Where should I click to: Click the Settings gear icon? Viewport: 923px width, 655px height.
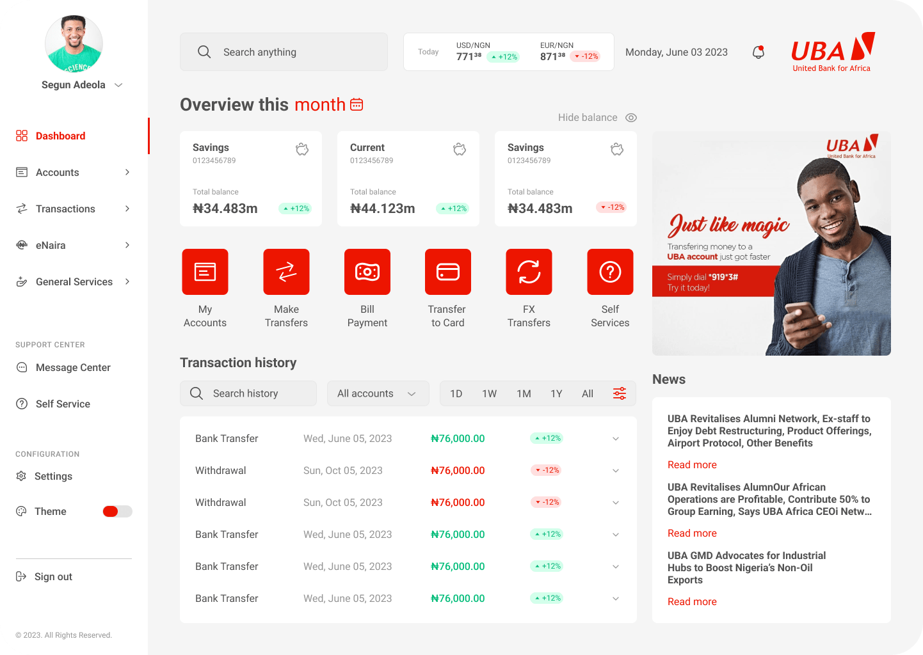pos(21,476)
